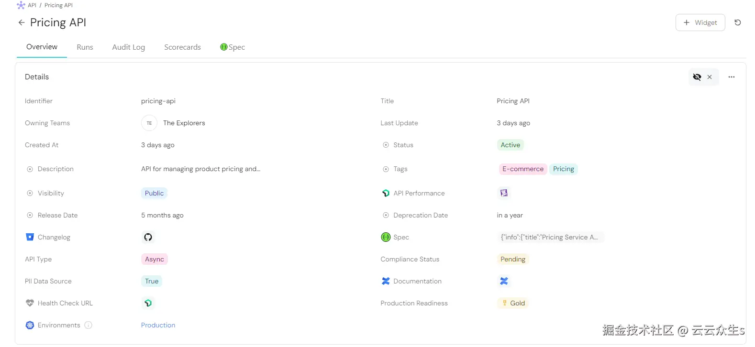The image size is (755, 347).
Task: Open the Confluence Documentation icon link
Action: point(504,281)
